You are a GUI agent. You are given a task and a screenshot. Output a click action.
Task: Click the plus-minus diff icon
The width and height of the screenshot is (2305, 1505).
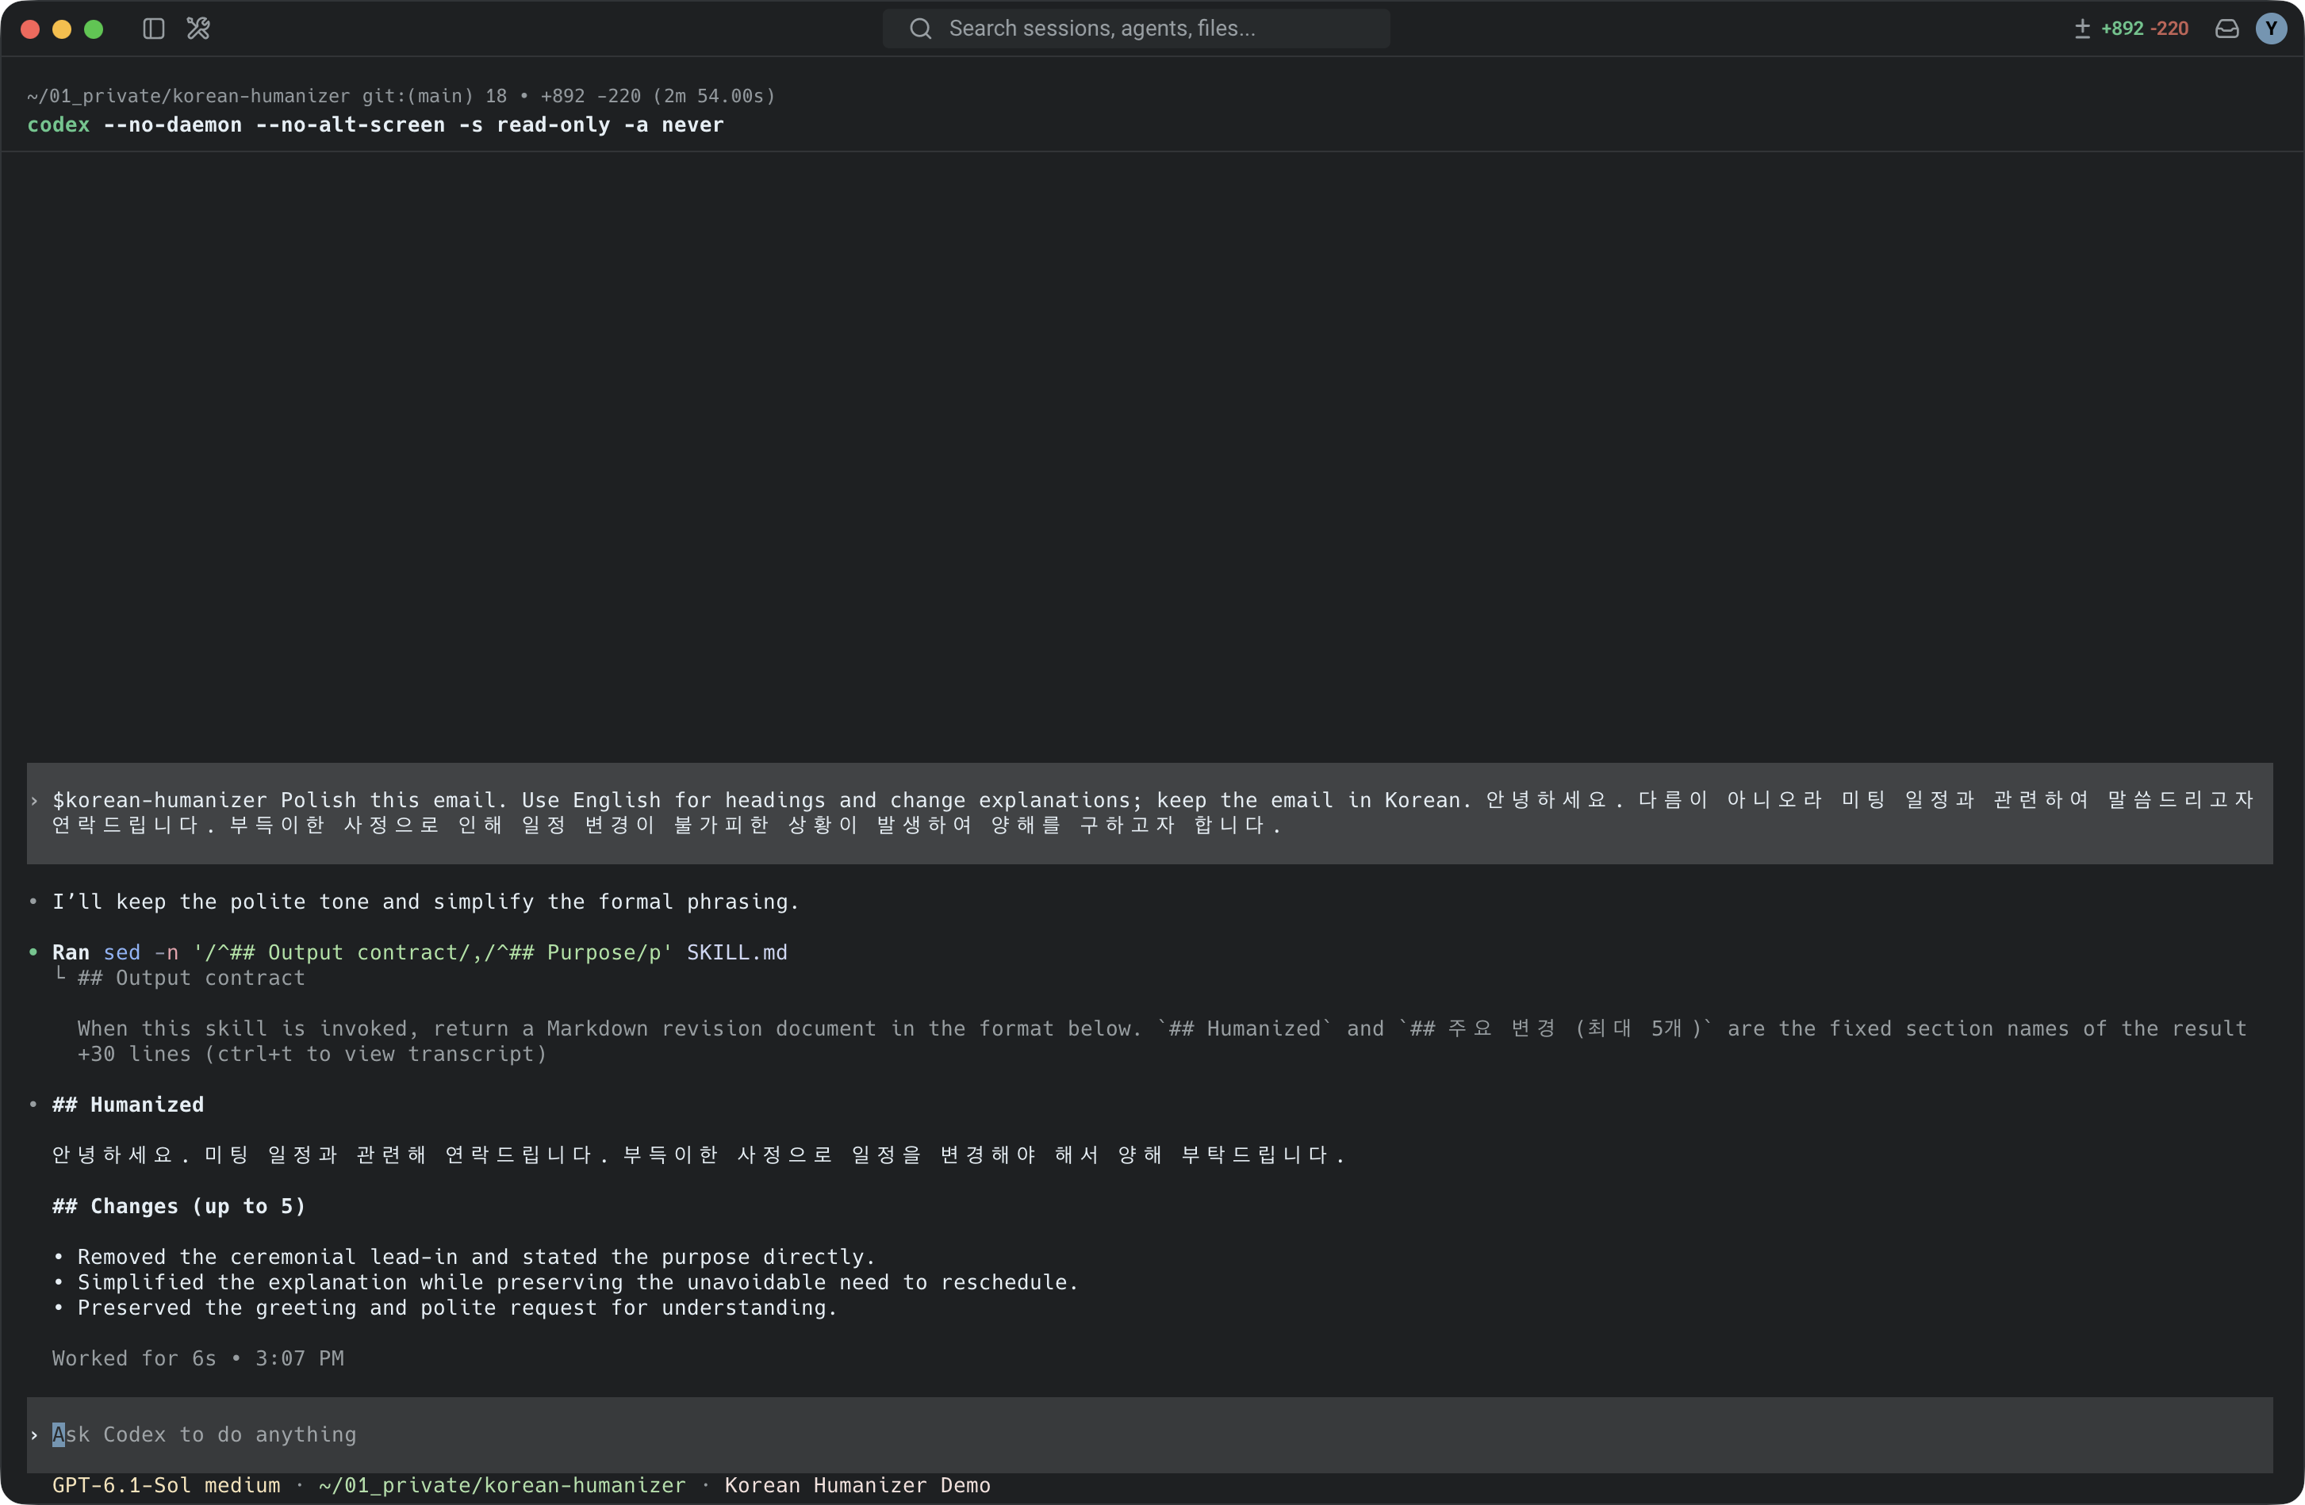2082,29
